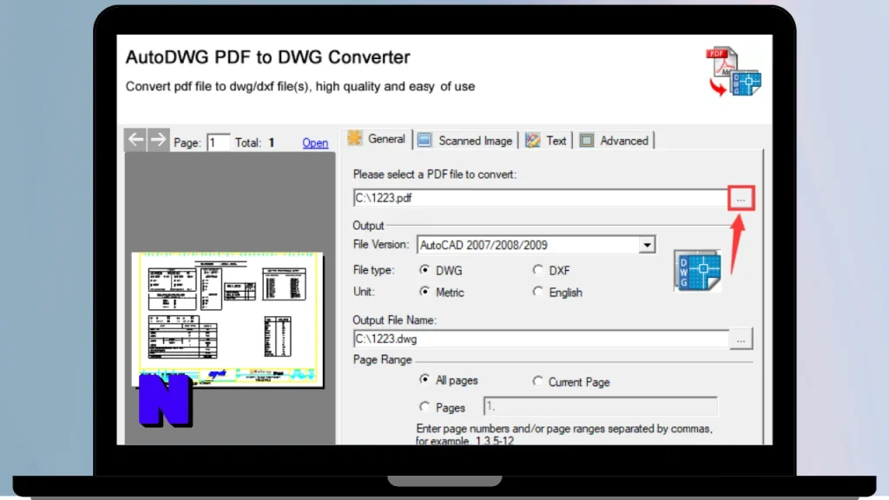Switch to the Advanced tab

click(x=614, y=141)
